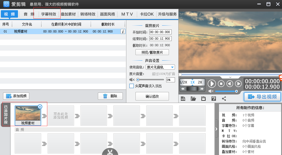Viewport: 282px width, 155px height.
Task: Save the project with the floppy disk icon
Action: point(203,99)
